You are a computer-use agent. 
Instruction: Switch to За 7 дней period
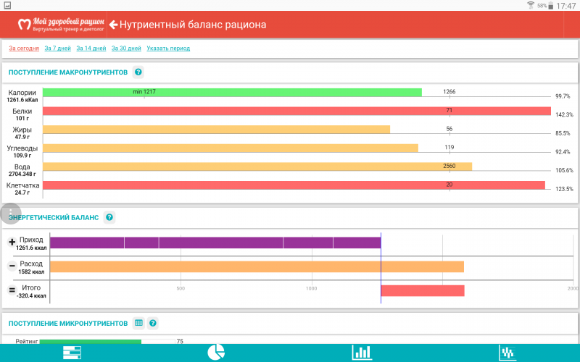pyautogui.click(x=57, y=49)
